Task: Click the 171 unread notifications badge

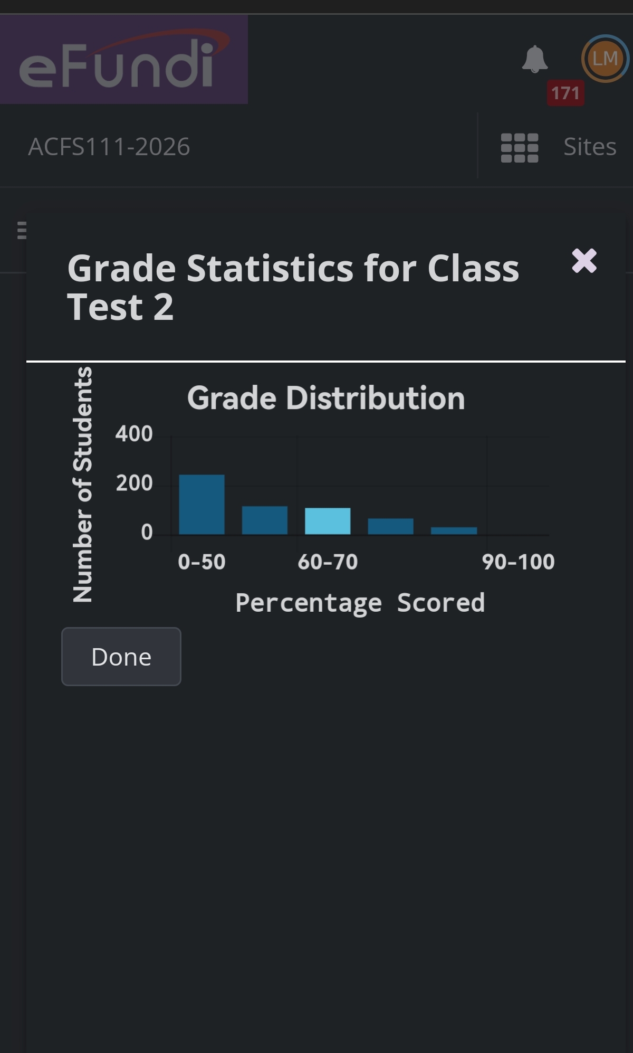Action: coord(565,93)
